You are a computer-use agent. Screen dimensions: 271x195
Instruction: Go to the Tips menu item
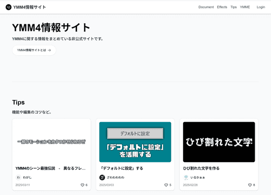coord(234,7)
